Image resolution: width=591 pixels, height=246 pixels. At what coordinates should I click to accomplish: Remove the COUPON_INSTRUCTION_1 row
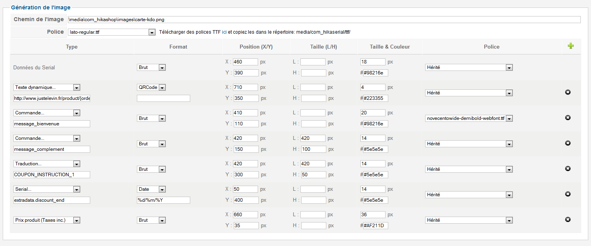[x=567, y=168]
